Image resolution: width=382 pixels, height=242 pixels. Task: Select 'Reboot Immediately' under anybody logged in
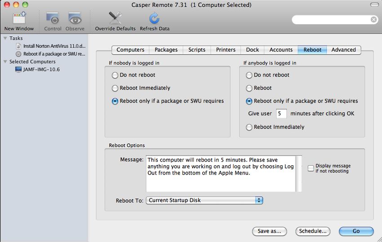(249, 128)
